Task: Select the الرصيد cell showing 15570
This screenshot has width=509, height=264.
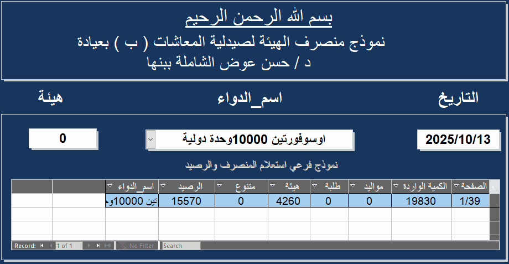Action: pos(186,200)
